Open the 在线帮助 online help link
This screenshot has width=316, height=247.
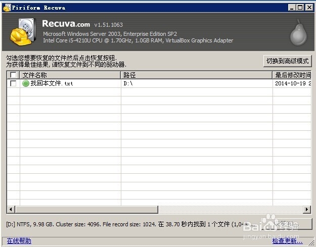pos(19,241)
